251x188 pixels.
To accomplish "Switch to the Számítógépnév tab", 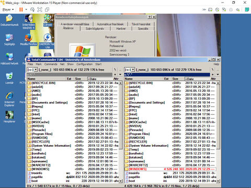I will tap(95, 29).
